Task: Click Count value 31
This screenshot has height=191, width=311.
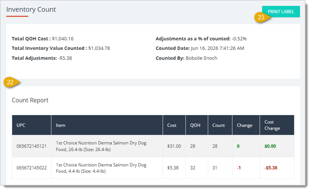Action: point(215,168)
